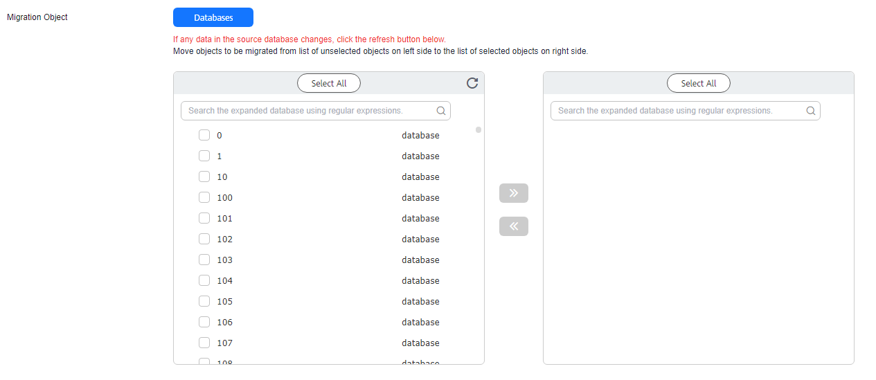The height and width of the screenshot is (380, 876).
Task: Click the name label of database 104
Action: pyautogui.click(x=225, y=281)
